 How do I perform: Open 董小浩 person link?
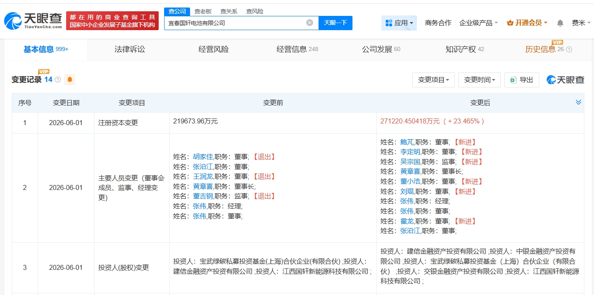[x=410, y=182]
